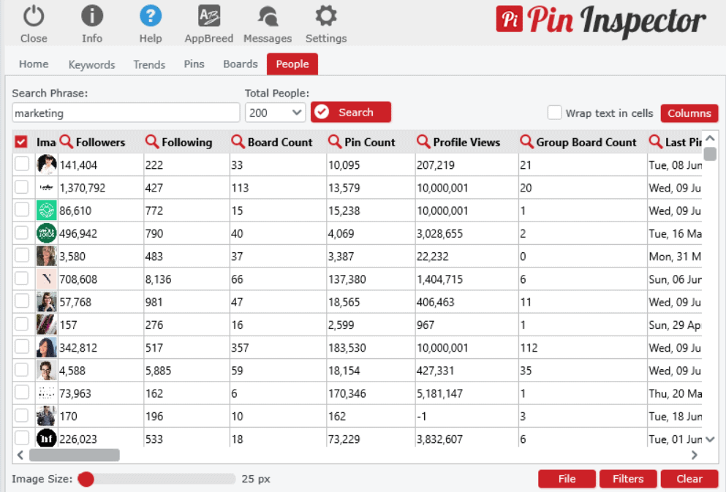The image size is (726, 492).
Task: Click inside the Search Phrase field
Action: 124,112
